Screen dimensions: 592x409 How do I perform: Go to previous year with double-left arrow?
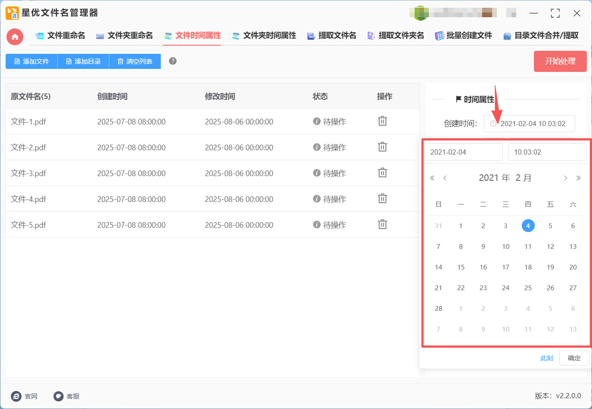point(432,178)
